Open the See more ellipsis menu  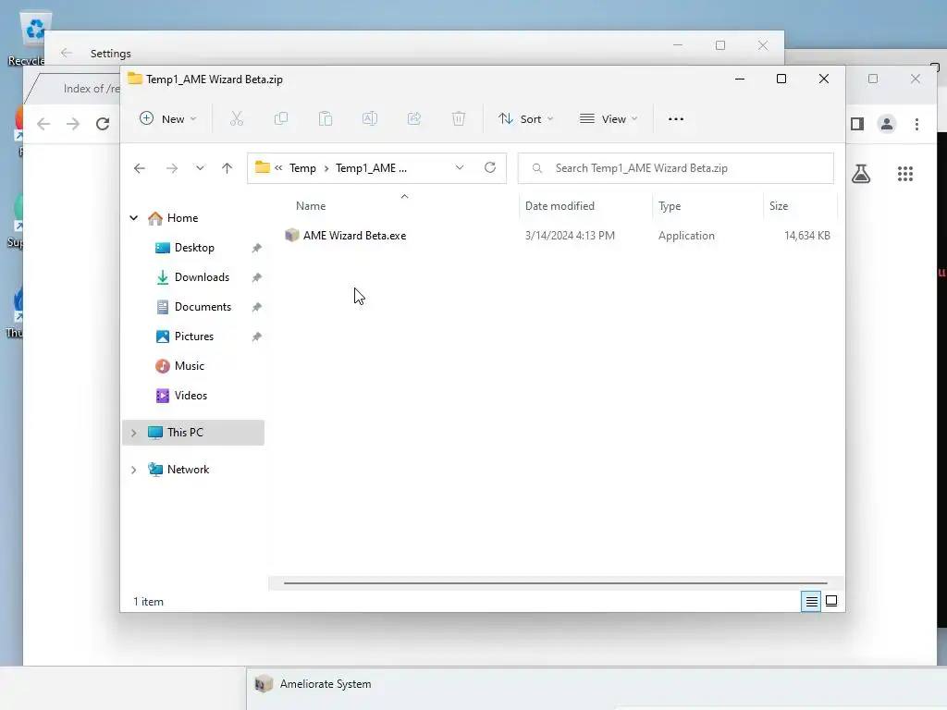(676, 119)
